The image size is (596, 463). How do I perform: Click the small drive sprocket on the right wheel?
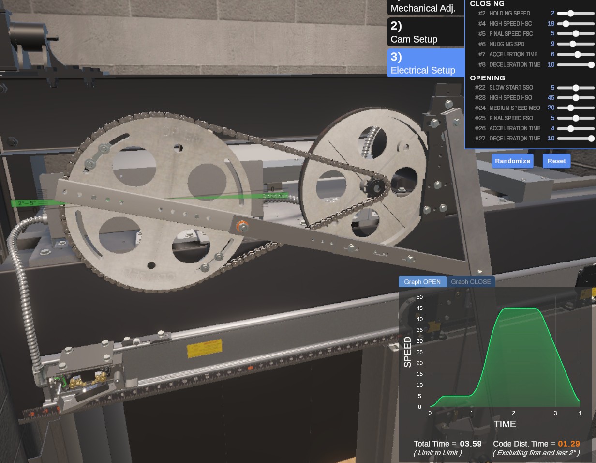(x=376, y=187)
